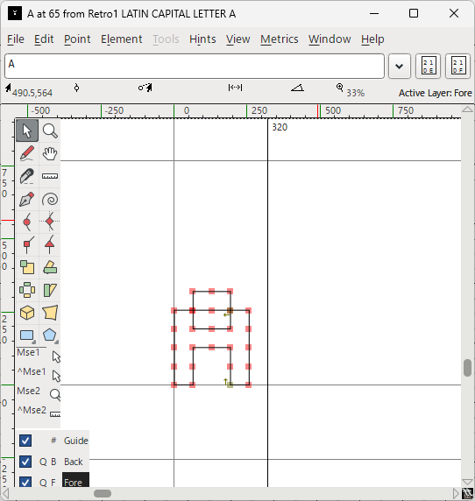Screen dimensions: 475x501
Task: Select the Spiro spiral tool
Action: (x=50, y=200)
